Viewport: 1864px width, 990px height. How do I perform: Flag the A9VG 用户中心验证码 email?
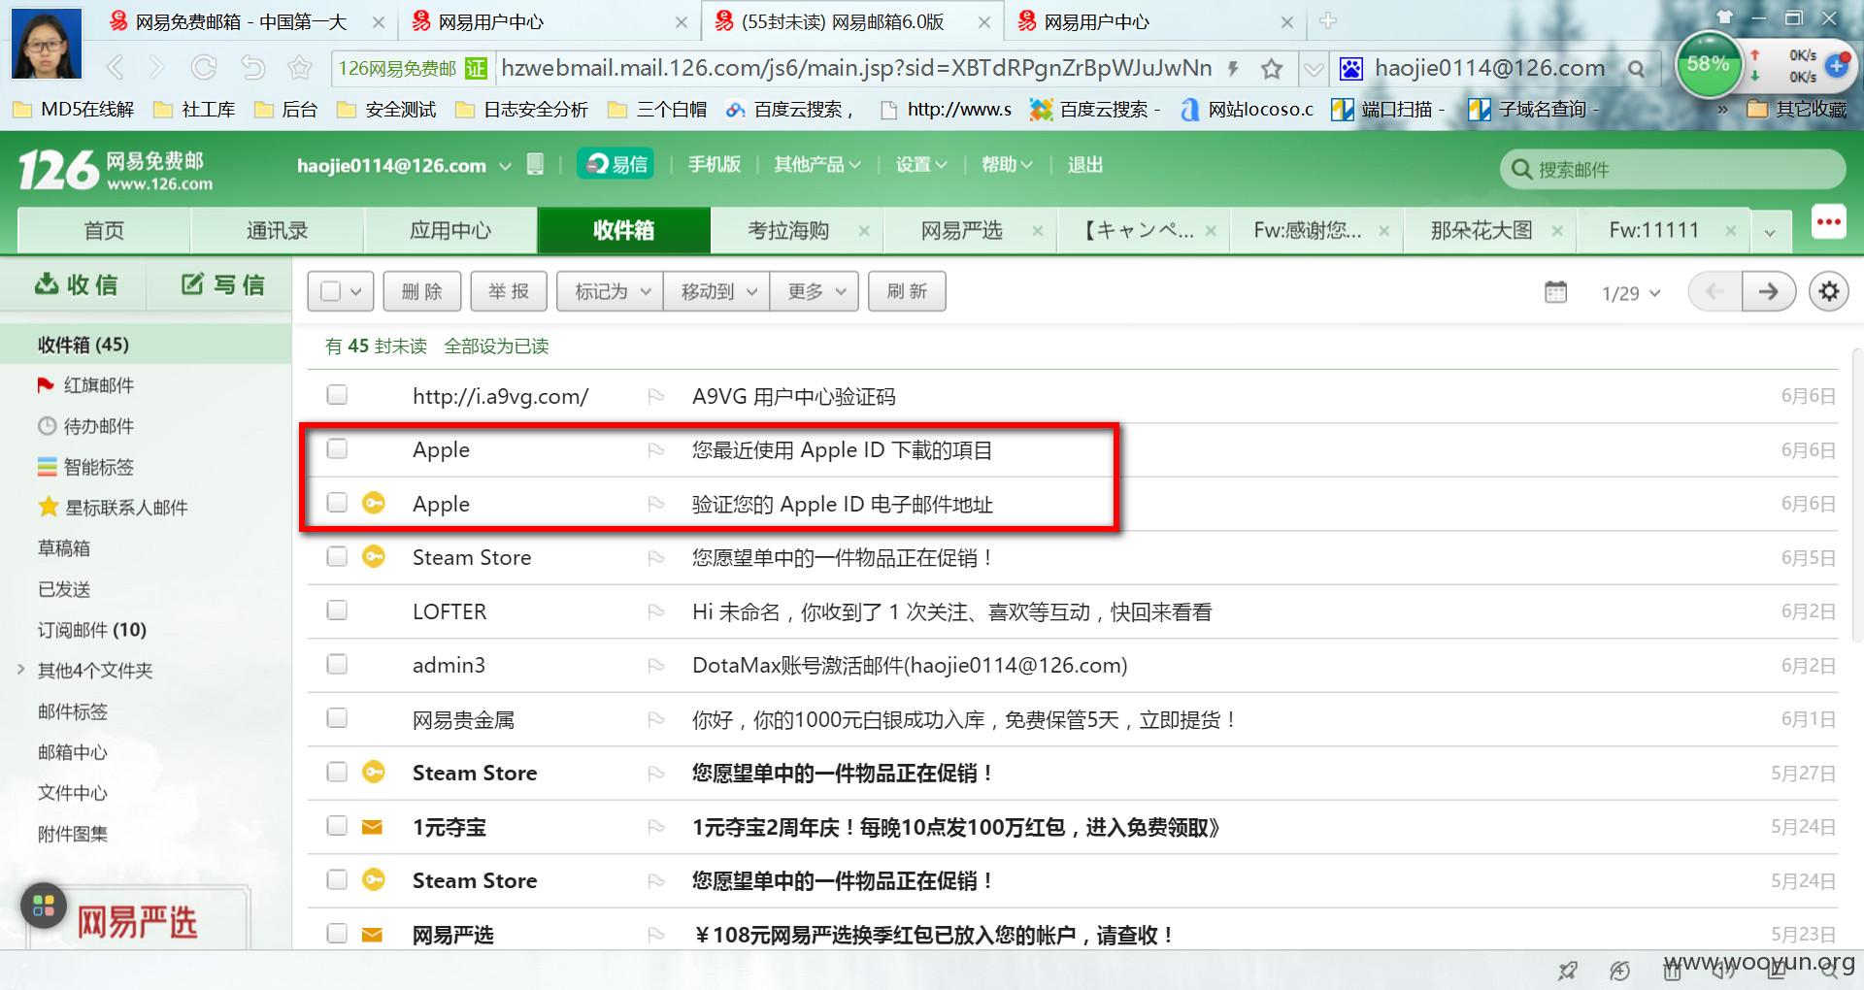pyautogui.click(x=656, y=396)
